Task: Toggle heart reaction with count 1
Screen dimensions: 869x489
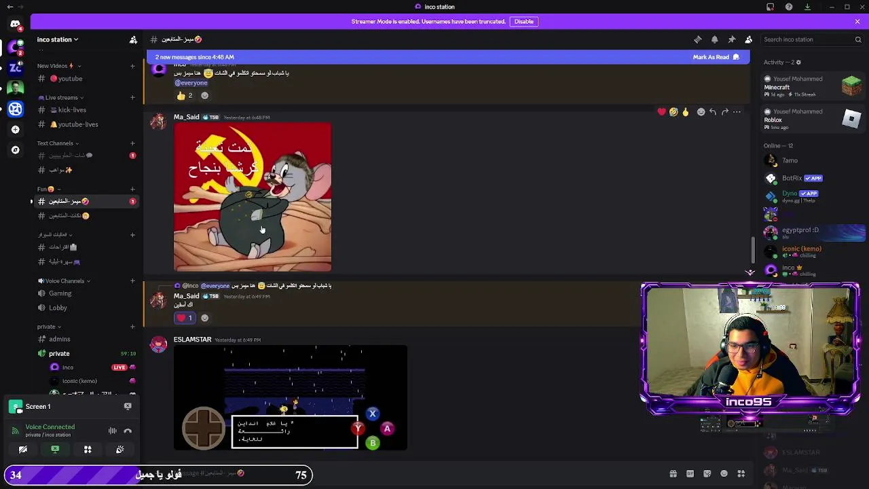Action: click(x=185, y=318)
